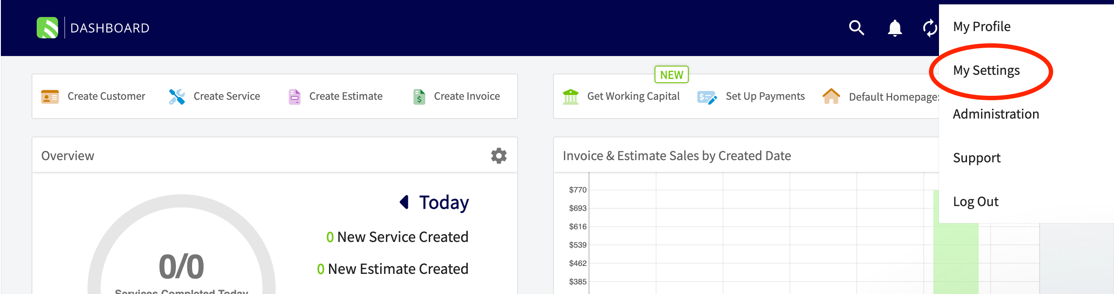Click the Create Service tools icon
The height and width of the screenshot is (294, 1114).
pos(177,97)
